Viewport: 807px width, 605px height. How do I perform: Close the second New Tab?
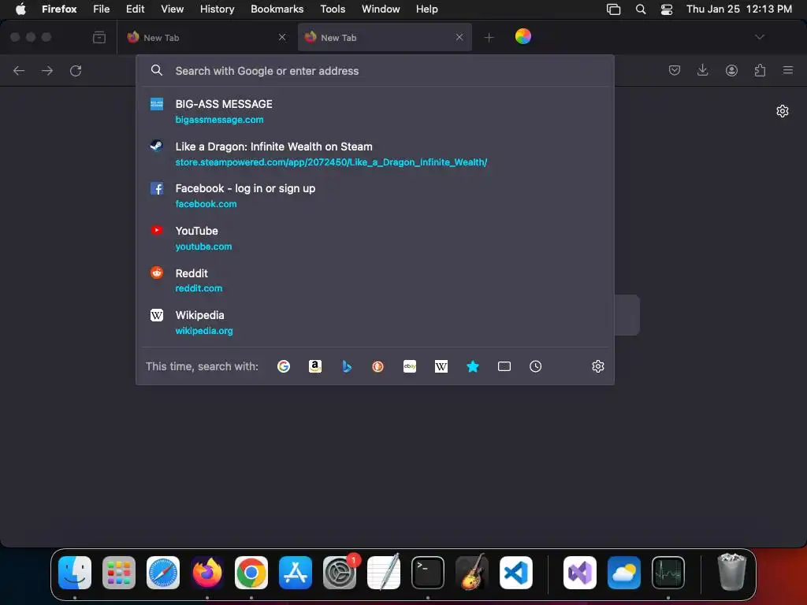(x=459, y=37)
